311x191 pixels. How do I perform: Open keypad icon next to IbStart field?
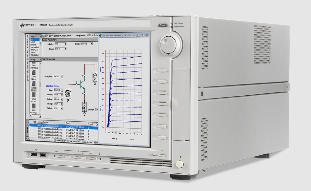click(x=62, y=95)
